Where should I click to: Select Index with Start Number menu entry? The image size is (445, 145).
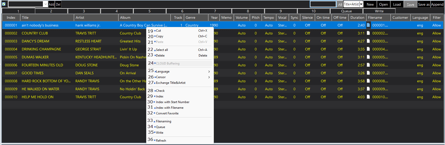(173, 102)
